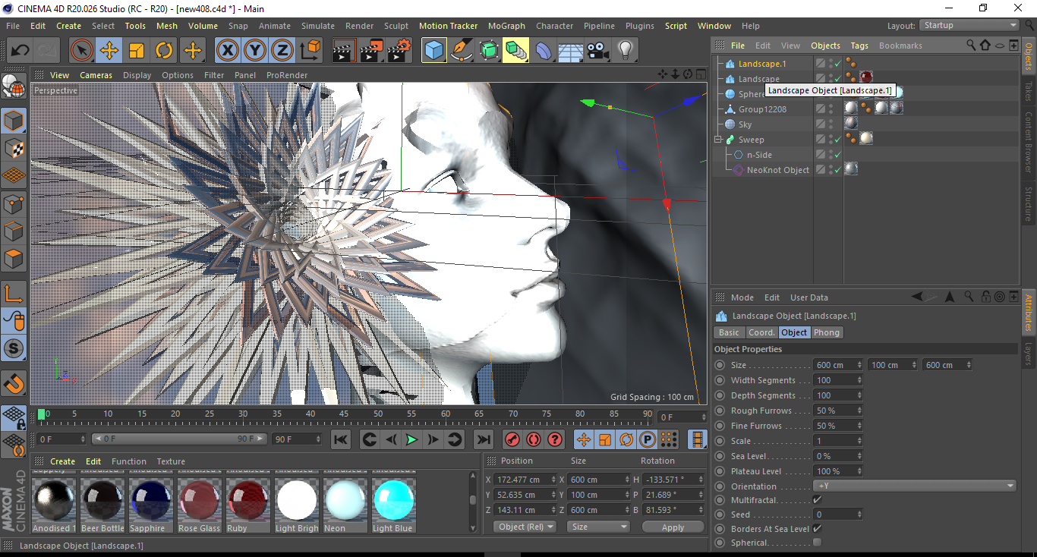
Task: Enable the Spherical checkbox
Action: (x=817, y=542)
